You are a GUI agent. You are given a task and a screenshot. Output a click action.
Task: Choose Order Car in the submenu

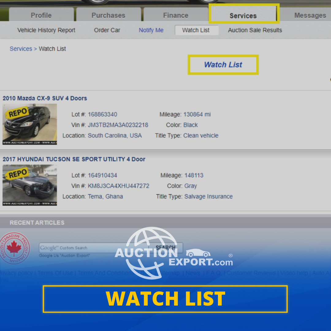click(107, 30)
